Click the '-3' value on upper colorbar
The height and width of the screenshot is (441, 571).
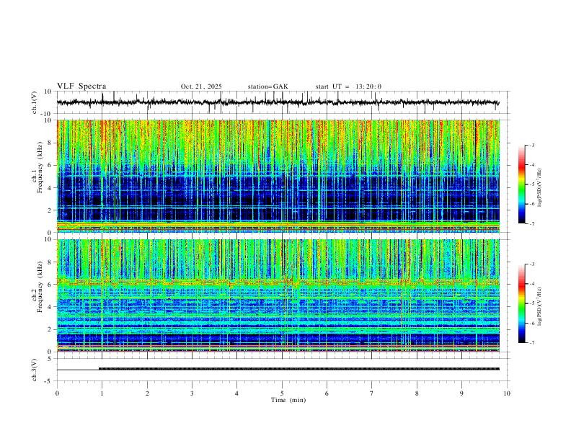click(531, 145)
